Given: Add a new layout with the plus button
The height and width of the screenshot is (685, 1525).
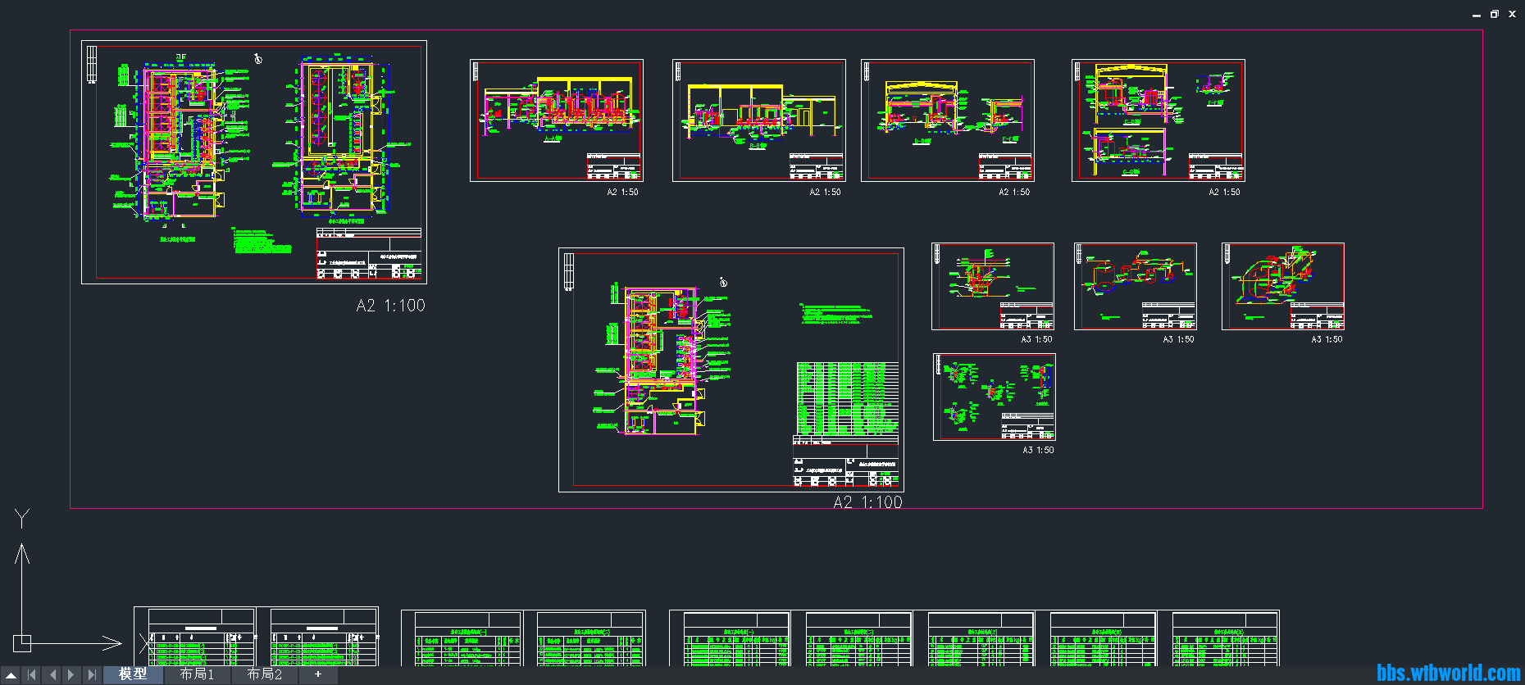Looking at the screenshot, I should pos(318,674).
